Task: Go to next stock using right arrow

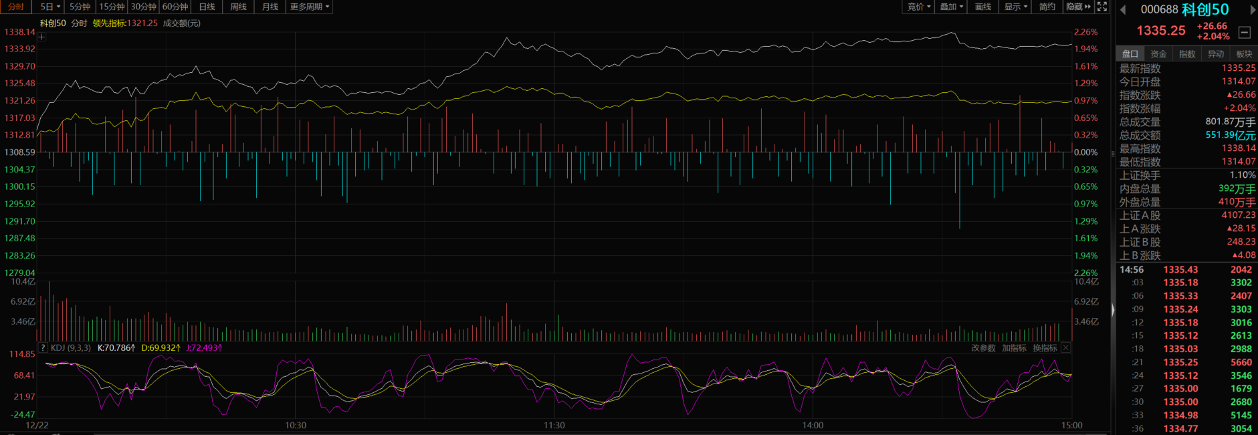Action: (1253, 9)
